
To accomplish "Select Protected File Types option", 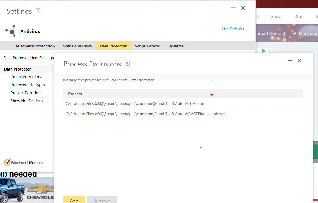I will click(x=28, y=85).
